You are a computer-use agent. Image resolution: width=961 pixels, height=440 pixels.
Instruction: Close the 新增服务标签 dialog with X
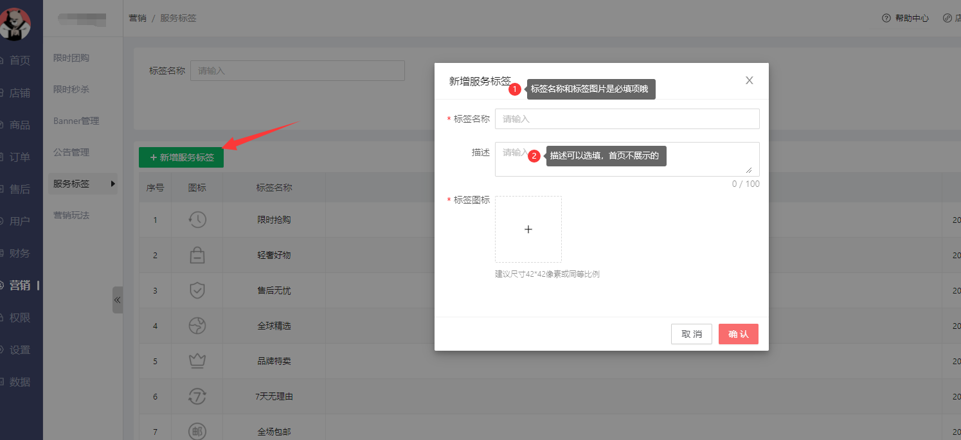(x=749, y=80)
